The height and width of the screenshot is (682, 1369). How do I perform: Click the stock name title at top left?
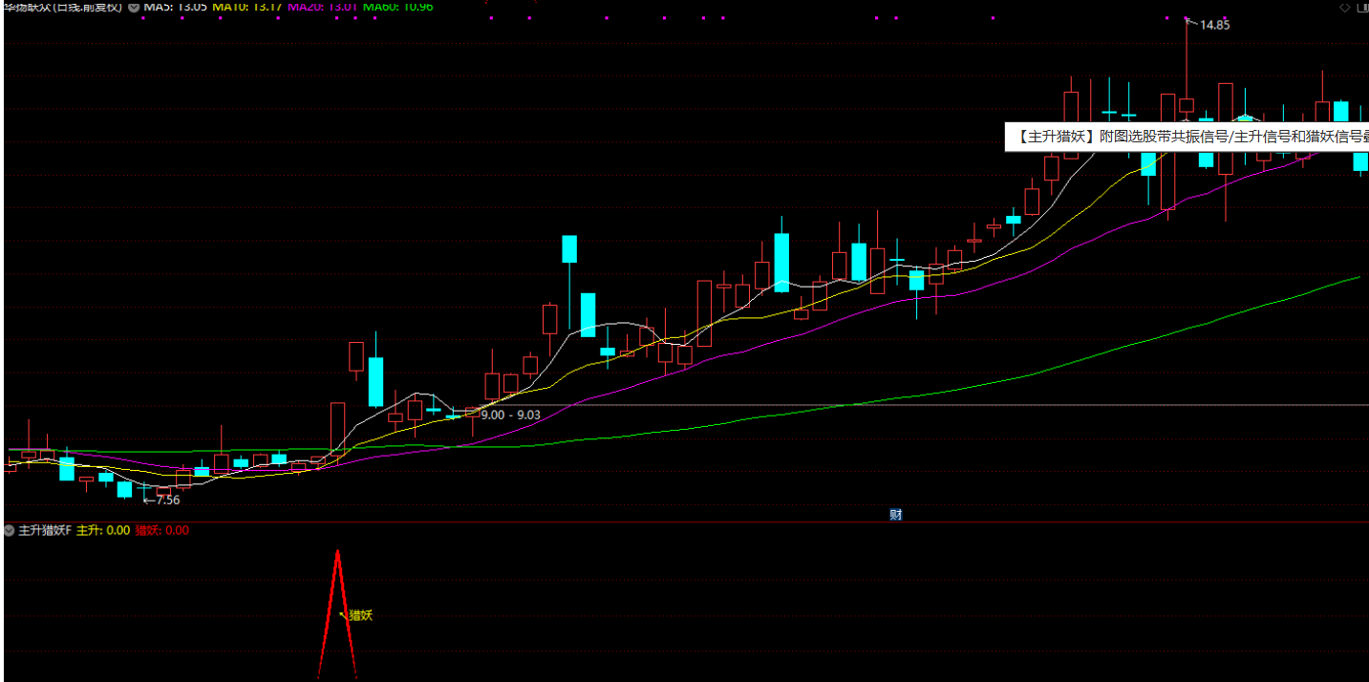(x=63, y=6)
